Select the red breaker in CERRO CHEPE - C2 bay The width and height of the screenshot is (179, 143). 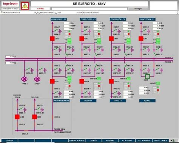(x=52, y=38)
